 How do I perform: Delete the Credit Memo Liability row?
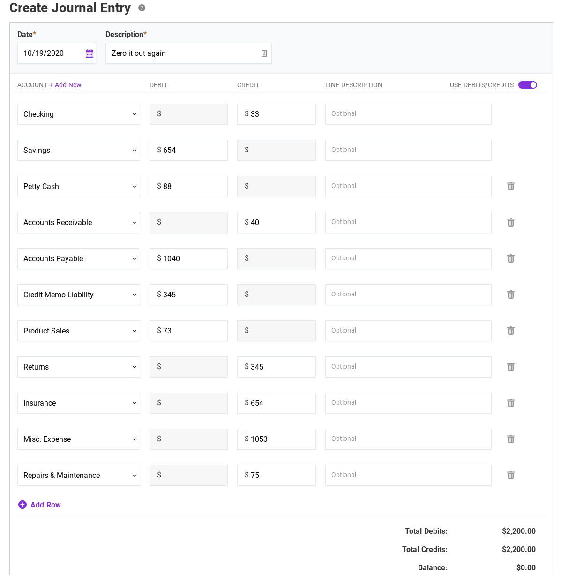(511, 295)
